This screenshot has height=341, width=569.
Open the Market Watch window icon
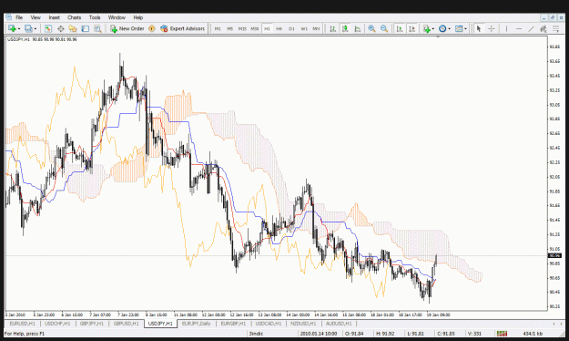48,28
